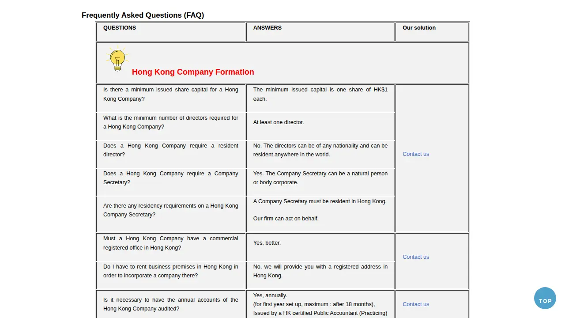Open Contact us link beside registered office answers

[416, 257]
